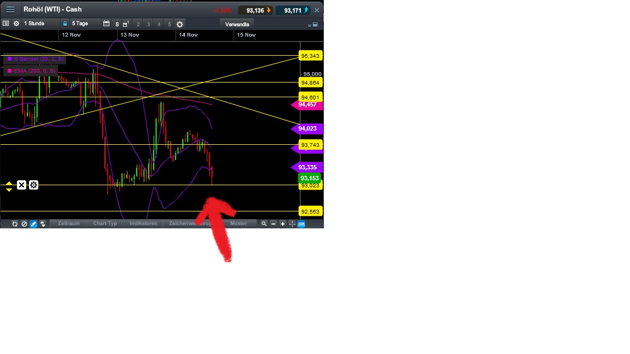Activate the magnifier zoom tool
630x354 pixels.
pos(264,223)
